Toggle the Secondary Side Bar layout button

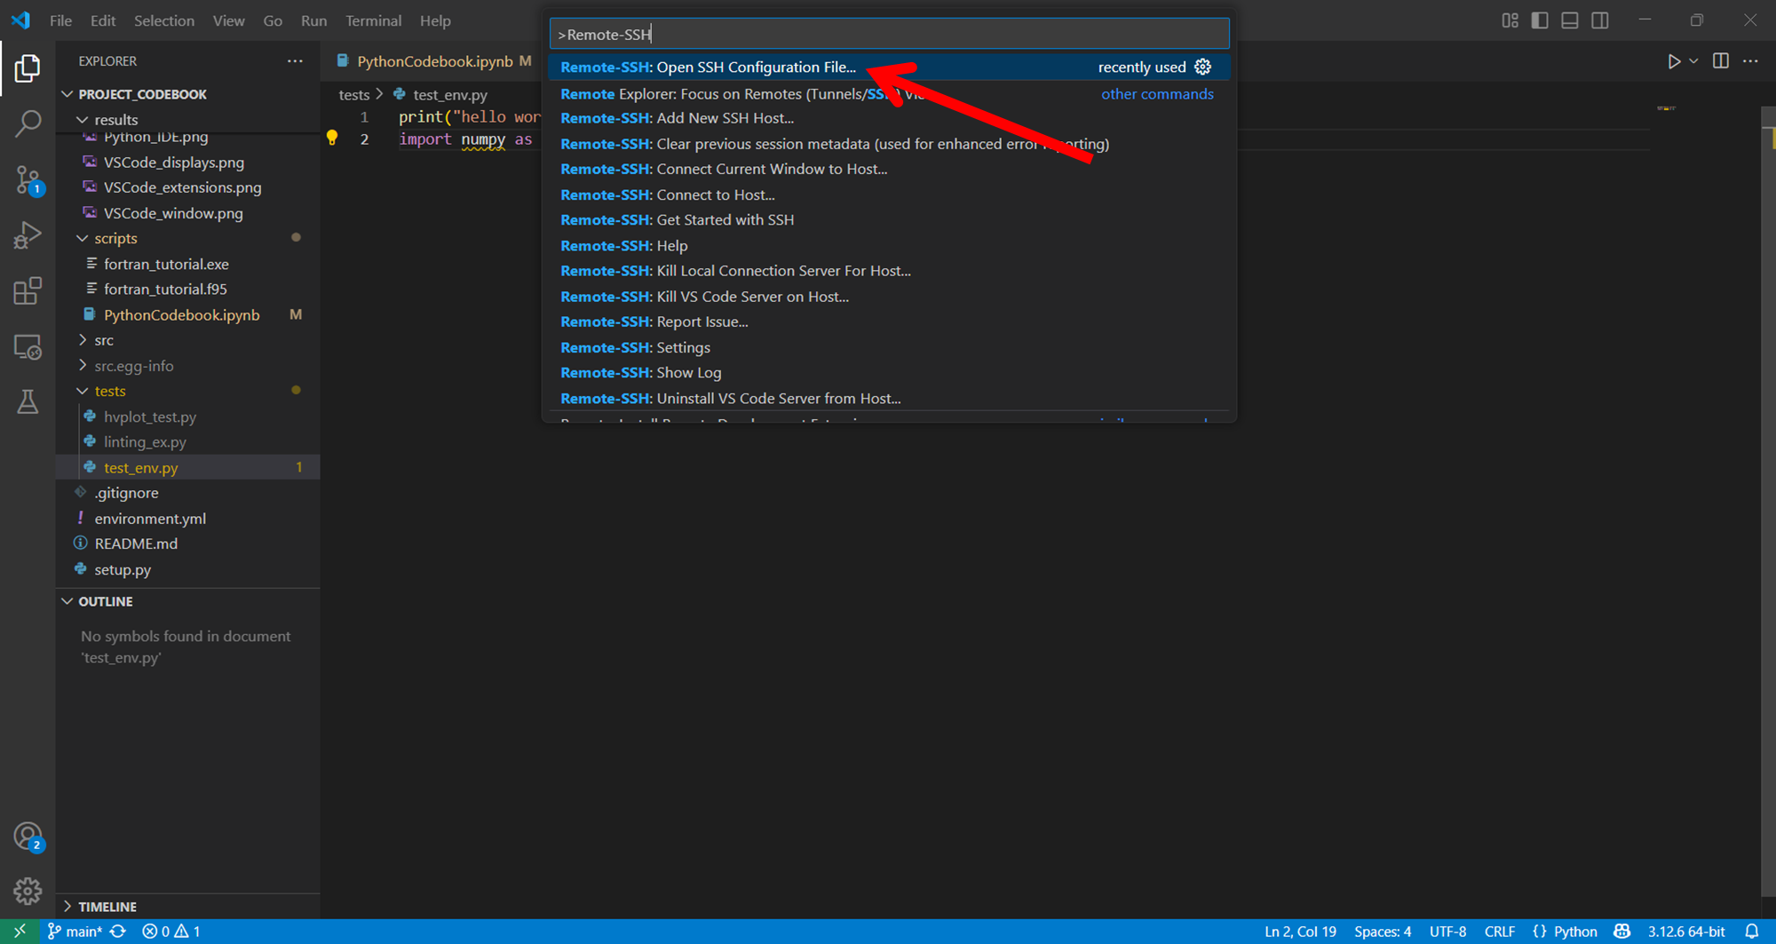point(1600,20)
